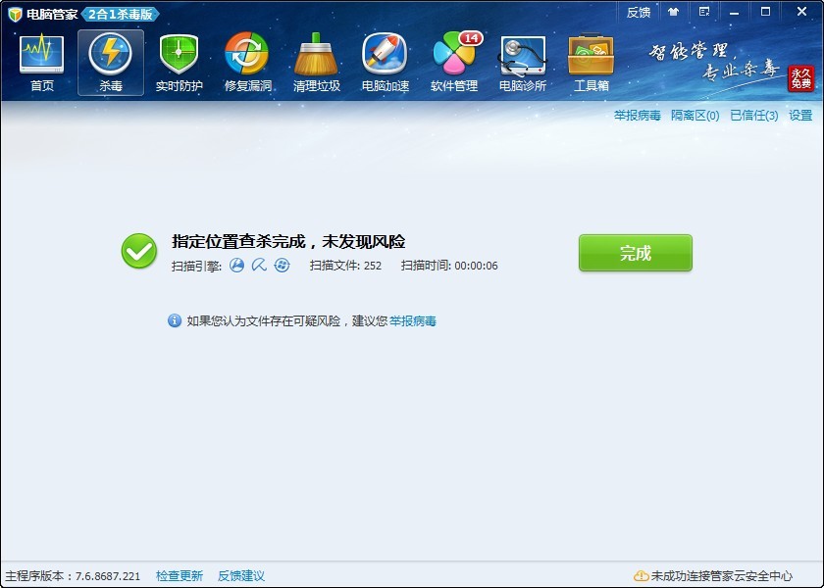Click the blue info icon beside the hint
Screen dimensions: 824x588
click(175, 320)
